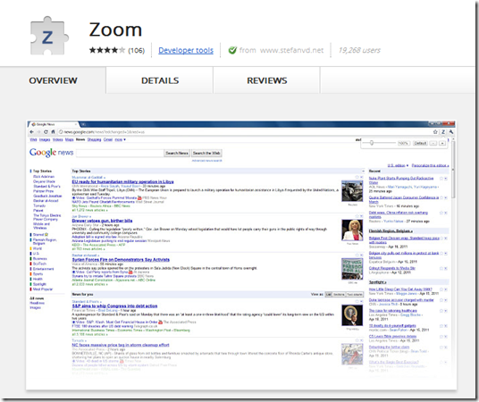Click the Google News search input field
This screenshot has height=402, width=479.
coord(120,153)
